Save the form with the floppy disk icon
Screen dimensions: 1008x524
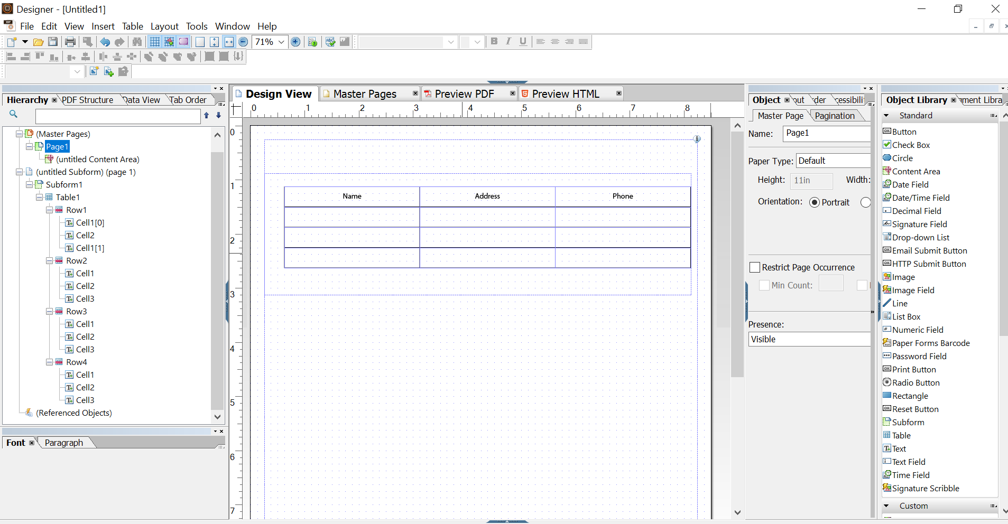(x=53, y=42)
